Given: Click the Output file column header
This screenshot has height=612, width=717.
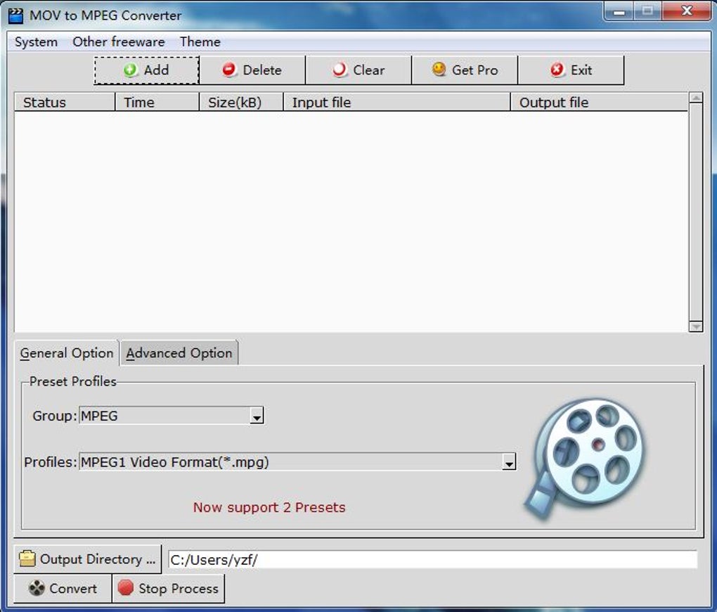Looking at the screenshot, I should tap(599, 102).
